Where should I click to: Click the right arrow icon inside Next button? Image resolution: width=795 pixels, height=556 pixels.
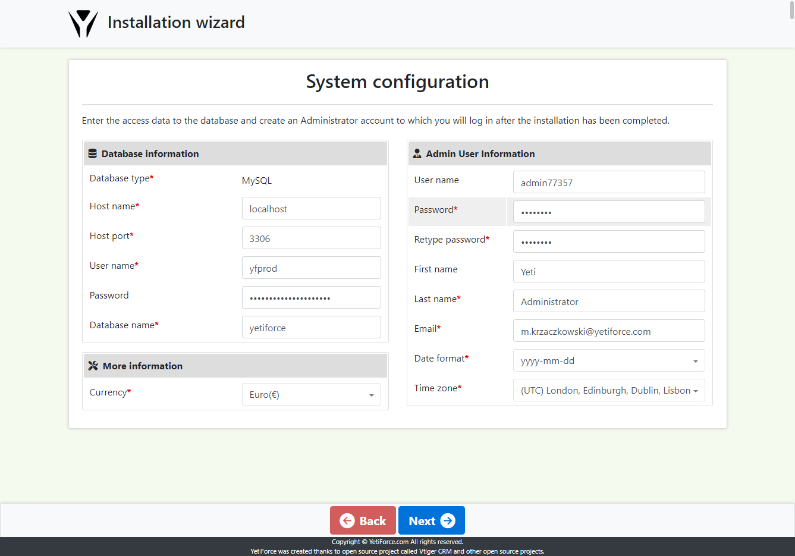click(449, 520)
